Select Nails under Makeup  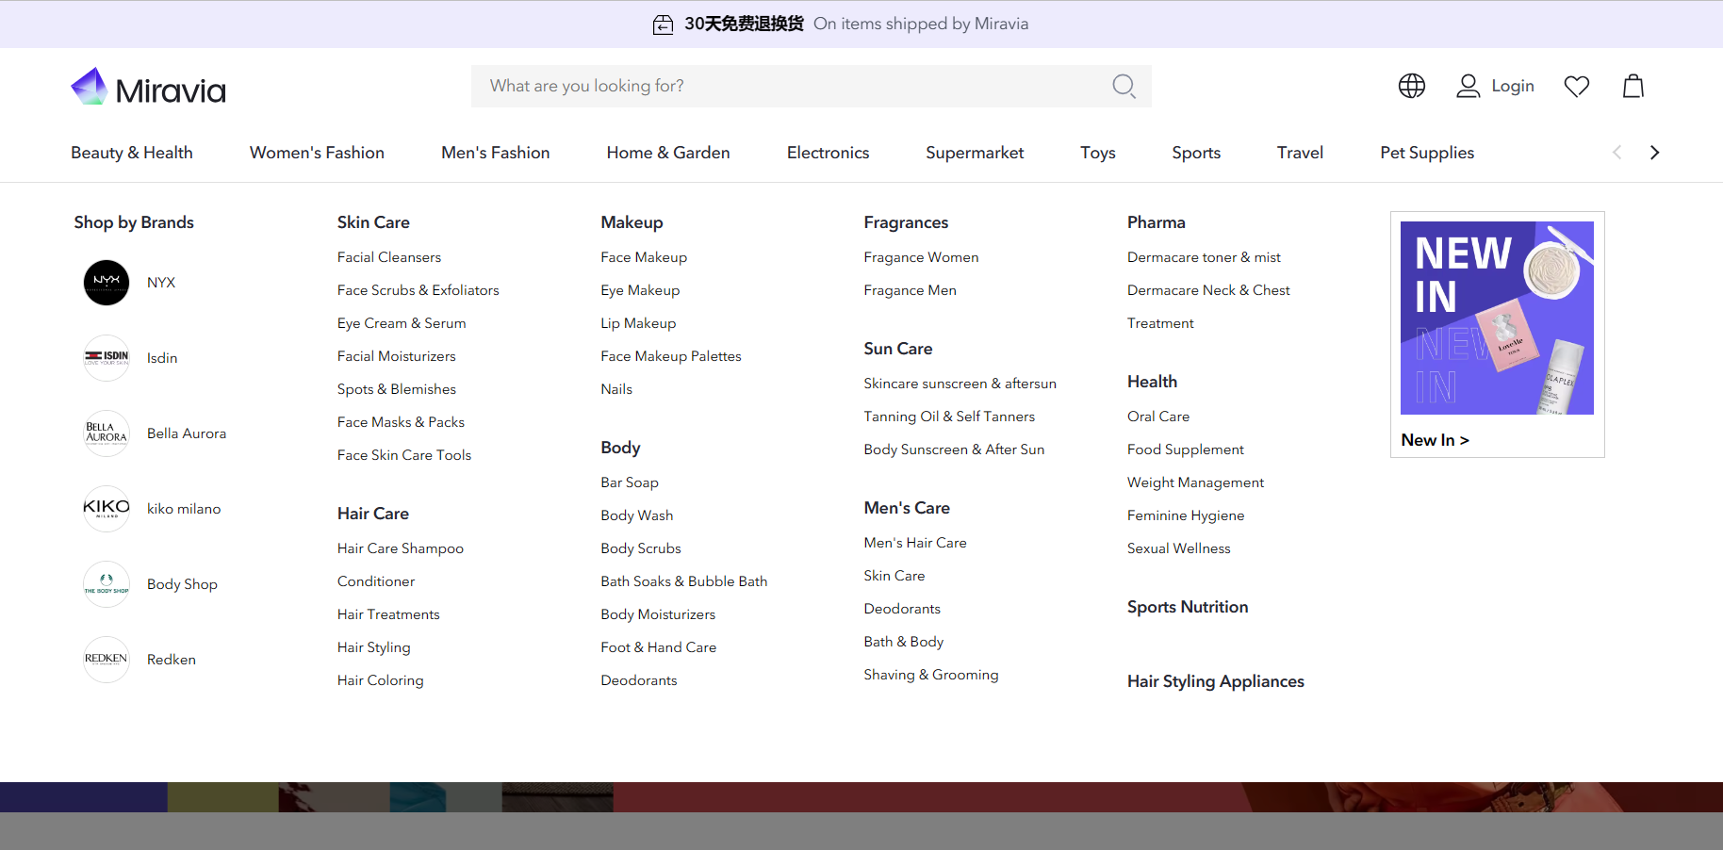tap(616, 389)
